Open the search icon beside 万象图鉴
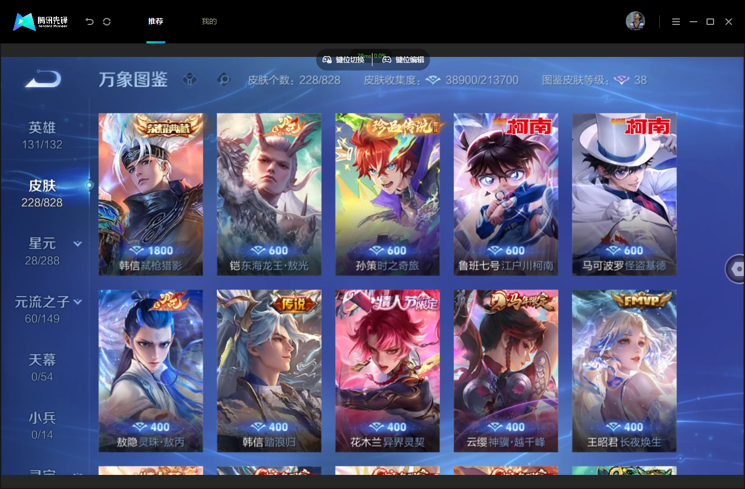The image size is (745, 489). tap(223, 80)
